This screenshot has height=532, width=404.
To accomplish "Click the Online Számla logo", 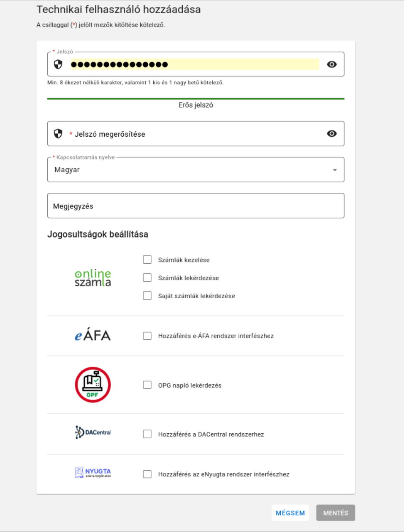I will point(93,278).
